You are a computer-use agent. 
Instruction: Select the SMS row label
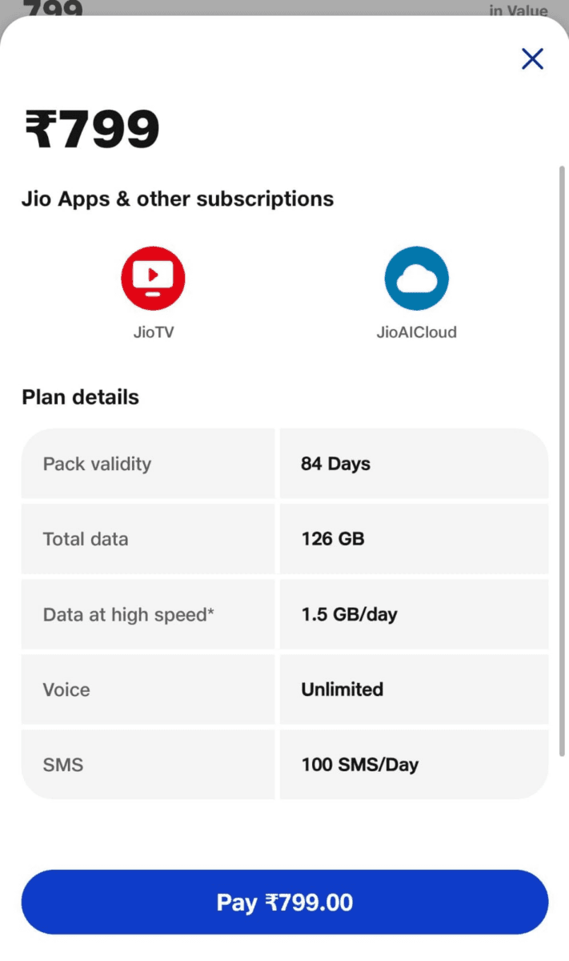(x=63, y=765)
